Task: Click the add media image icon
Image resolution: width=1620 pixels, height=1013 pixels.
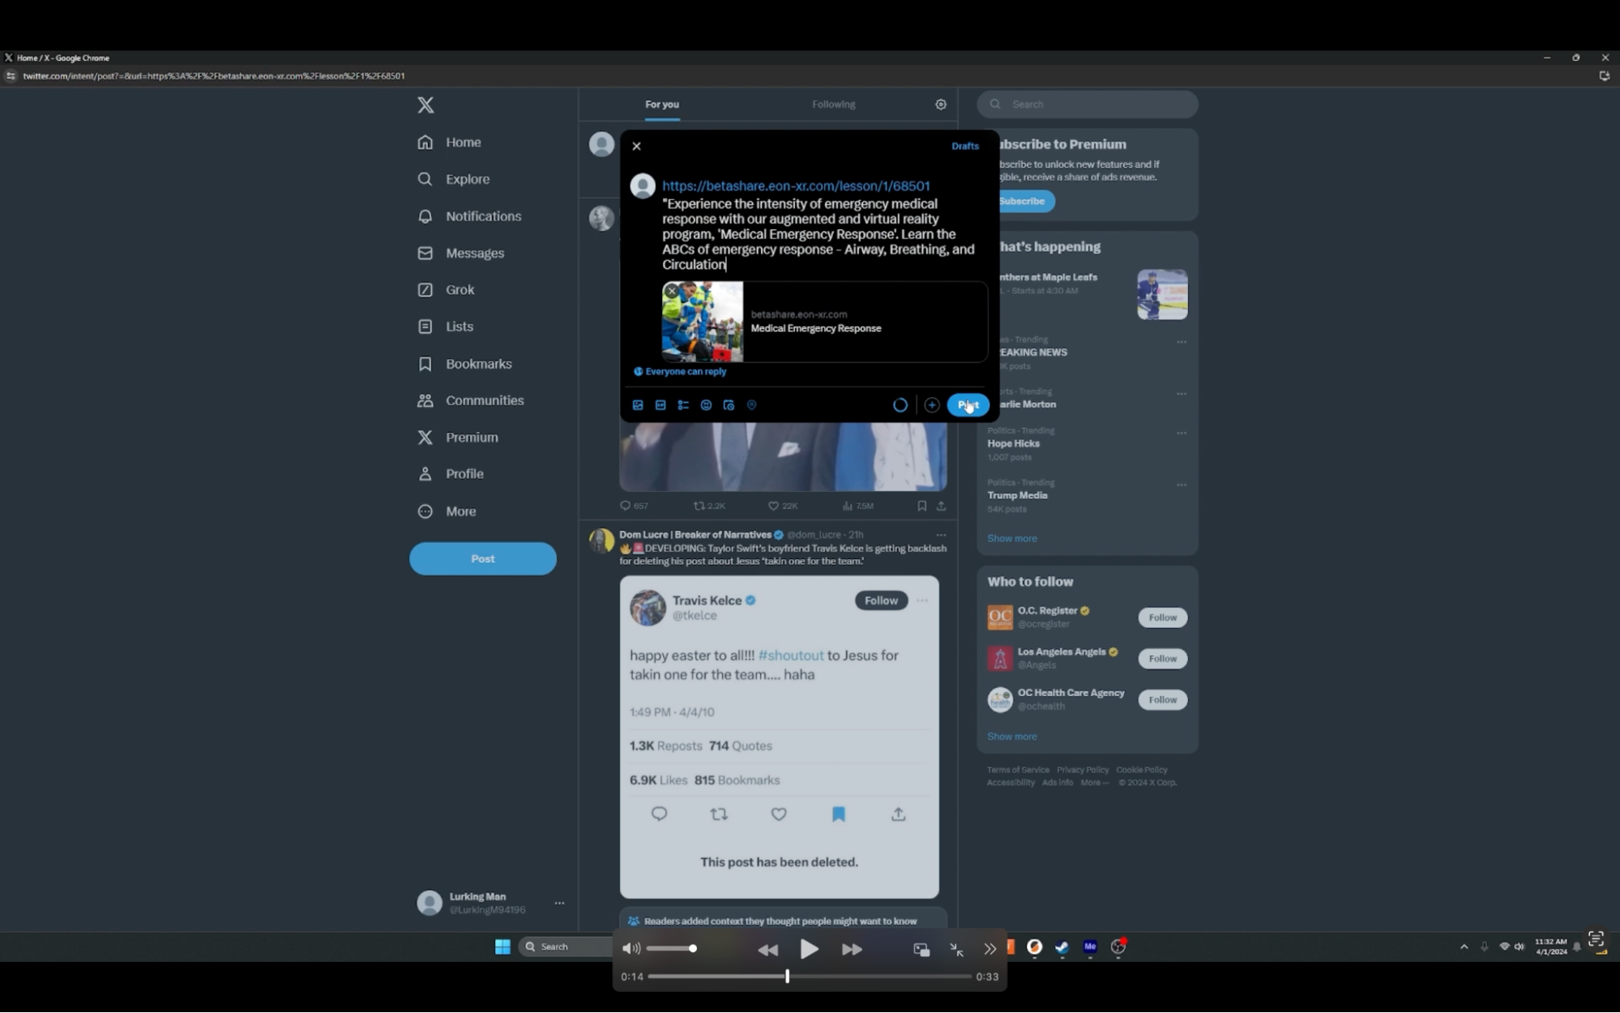Action: (x=638, y=405)
